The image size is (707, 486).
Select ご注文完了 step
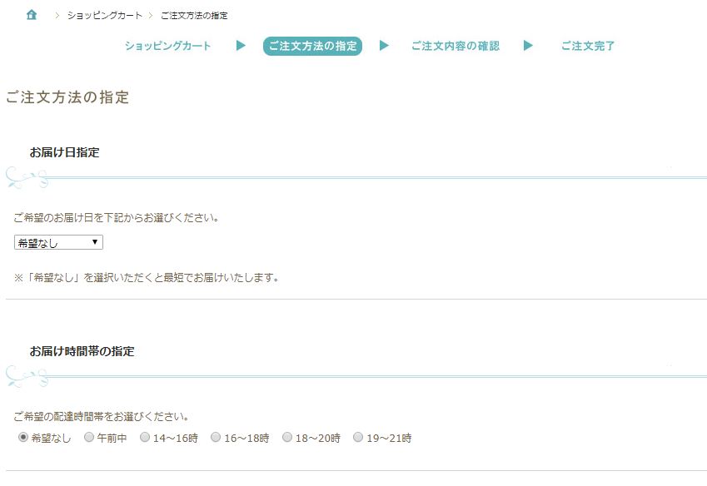(x=588, y=46)
